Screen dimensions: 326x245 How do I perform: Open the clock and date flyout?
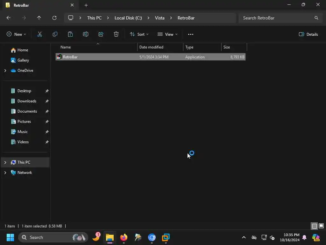click(x=289, y=237)
